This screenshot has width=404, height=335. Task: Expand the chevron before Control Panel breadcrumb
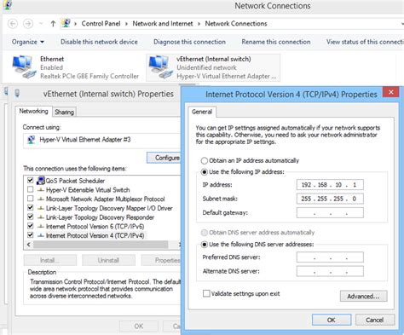[x=76, y=24]
